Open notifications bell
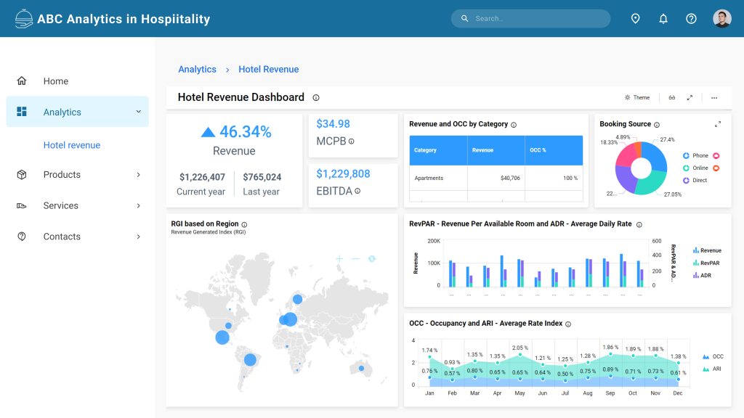The width and height of the screenshot is (744, 418). tap(663, 18)
